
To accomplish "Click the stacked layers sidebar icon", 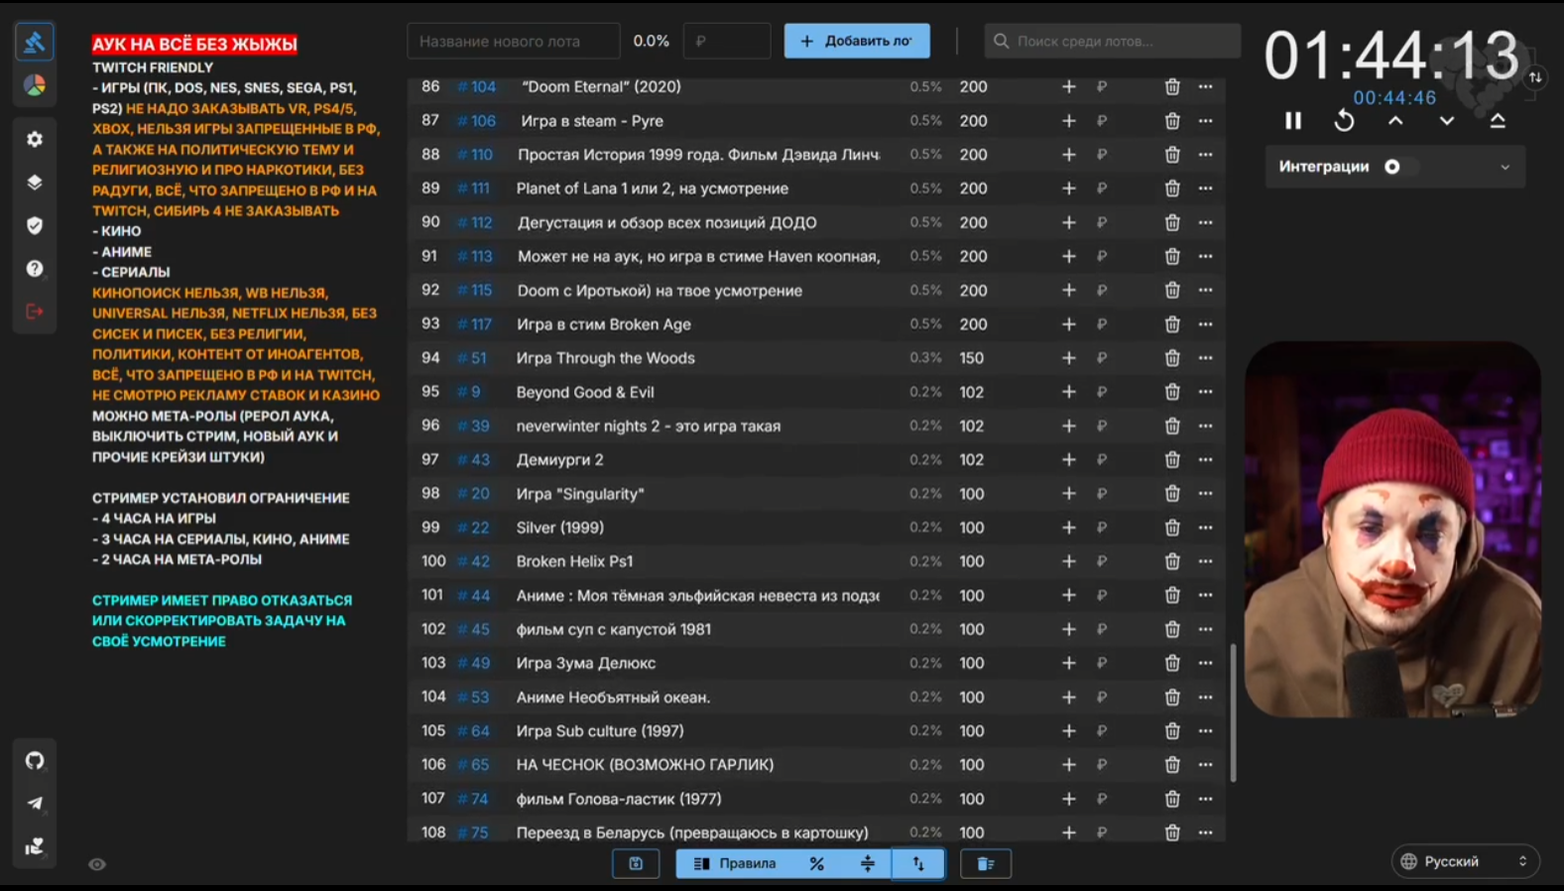I will [x=35, y=183].
